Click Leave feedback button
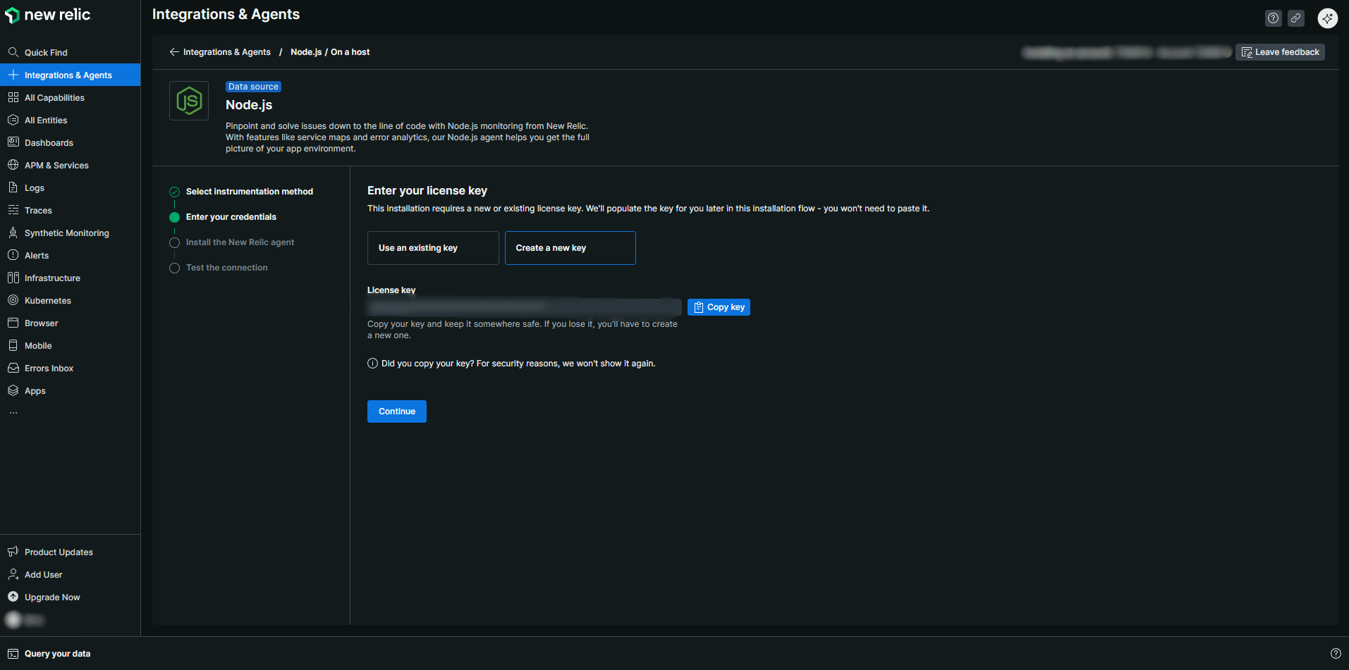1349x670 pixels. click(x=1279, y=52)
